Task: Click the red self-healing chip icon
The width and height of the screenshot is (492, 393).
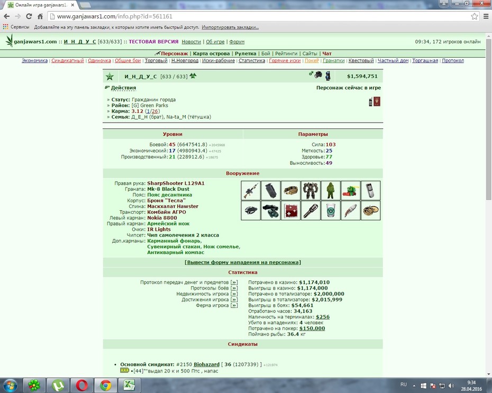Action: [x=290, y=210]
